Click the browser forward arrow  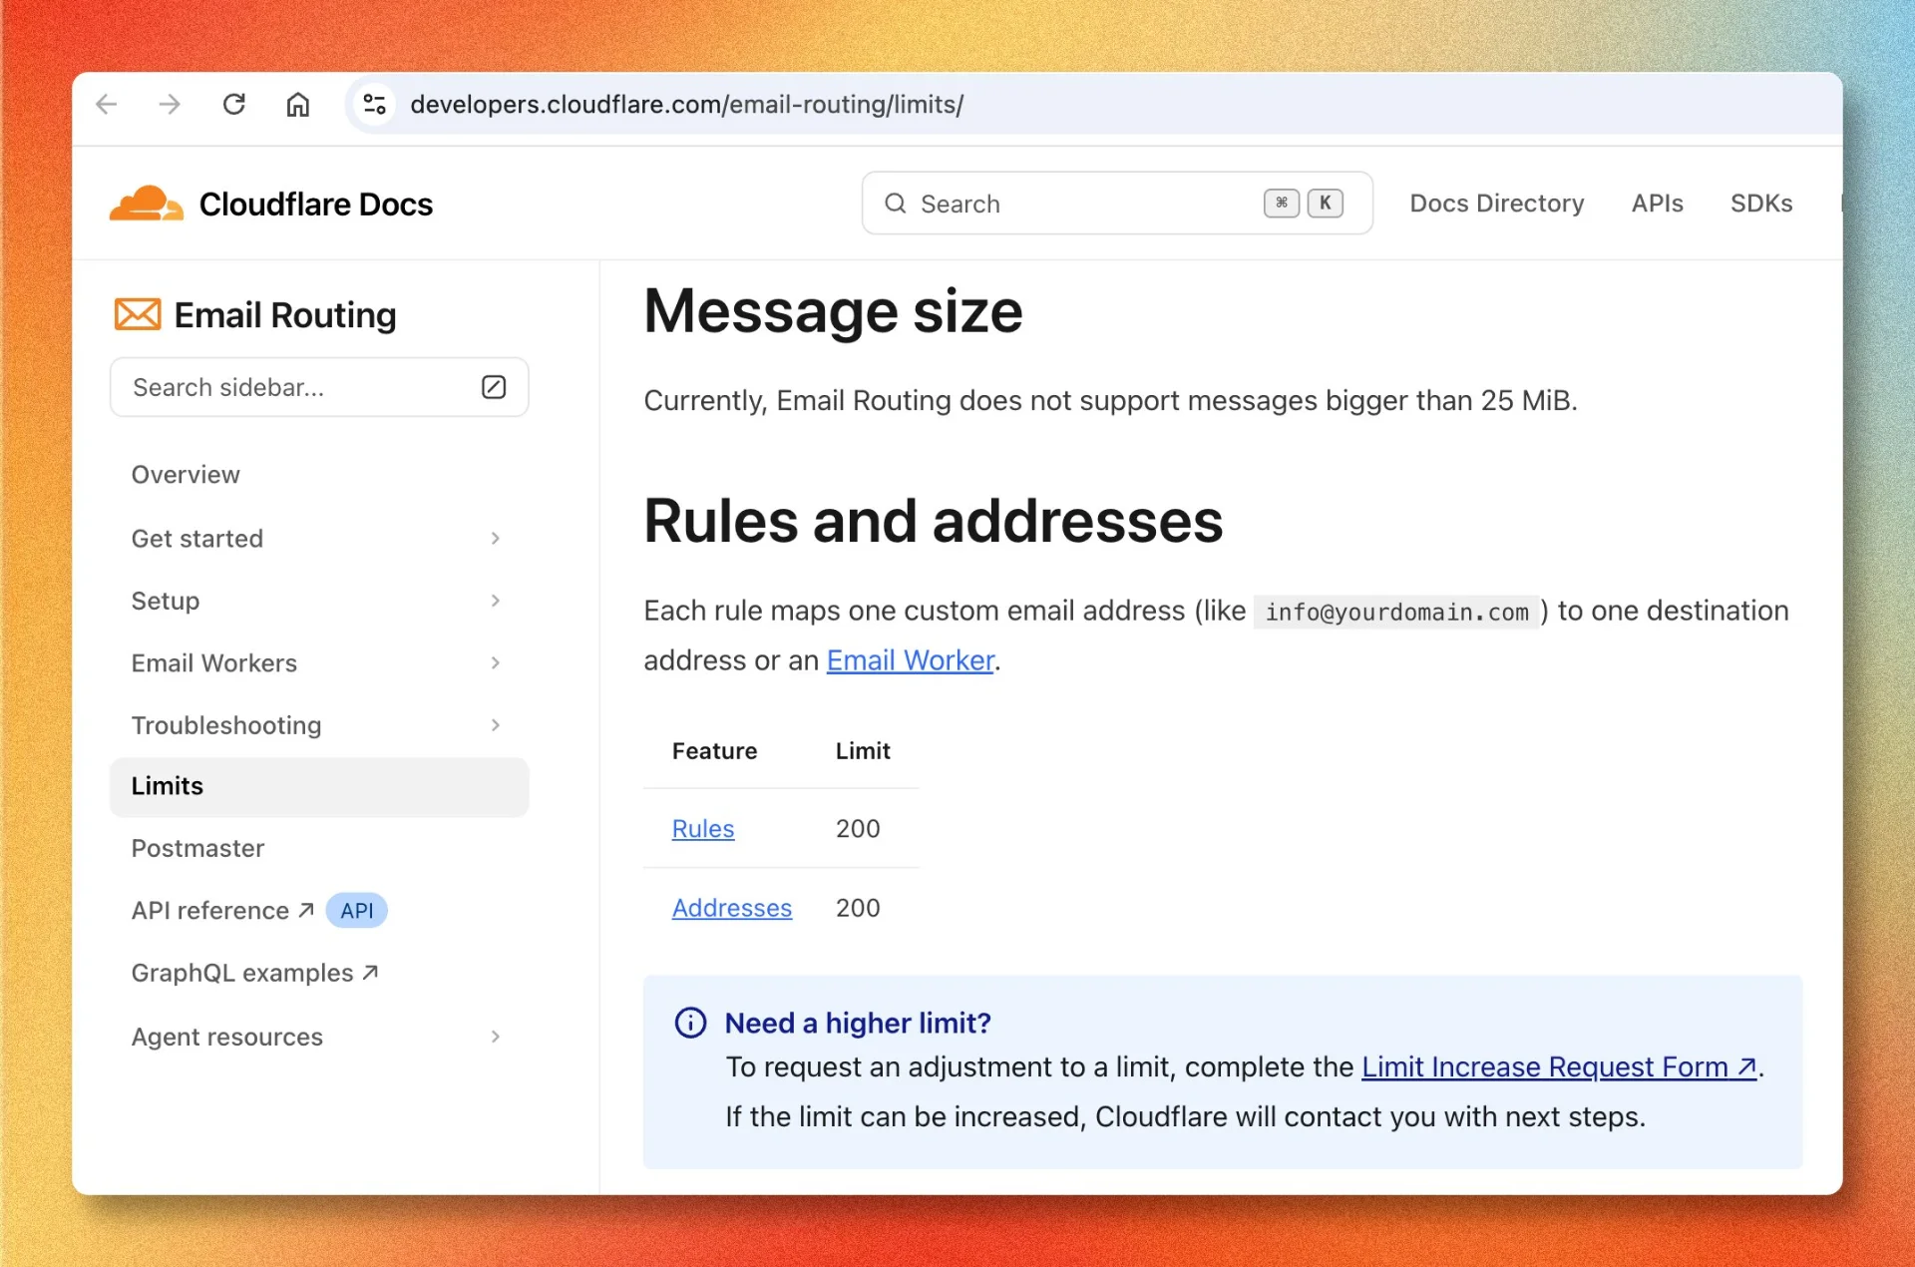(x=171, y=104)
